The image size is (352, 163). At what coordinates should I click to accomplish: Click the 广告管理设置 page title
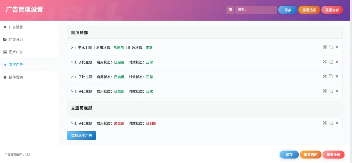pyautogui.click(x=24, y=10)
